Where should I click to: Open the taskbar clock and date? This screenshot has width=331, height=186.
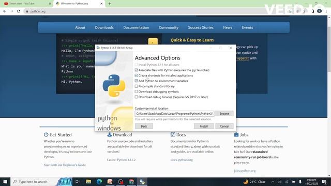tap(311, 182)
